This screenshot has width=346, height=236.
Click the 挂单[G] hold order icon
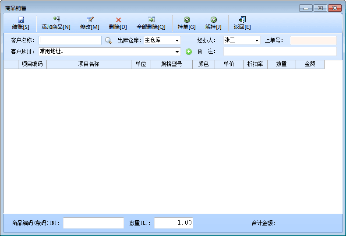187,20
